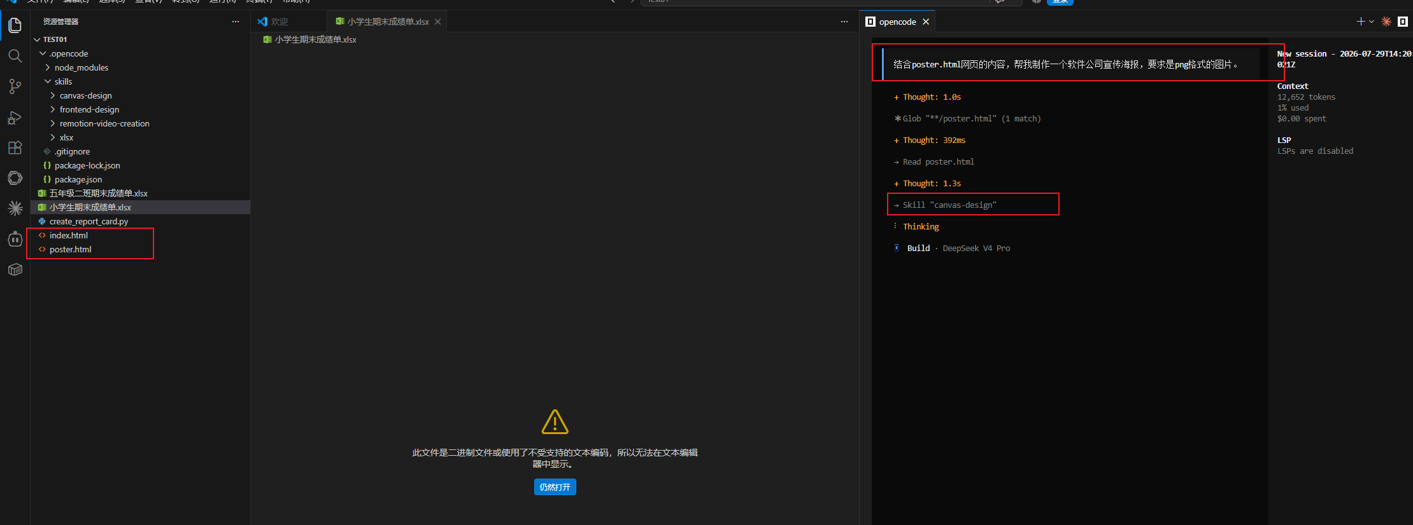Open the robot icon in activity bar
The height and width of the screenshot is (525, 1413).
pyautogui.click(x=15, y=239)
